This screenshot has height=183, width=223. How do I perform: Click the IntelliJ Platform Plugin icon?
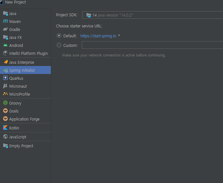[5, 53]
